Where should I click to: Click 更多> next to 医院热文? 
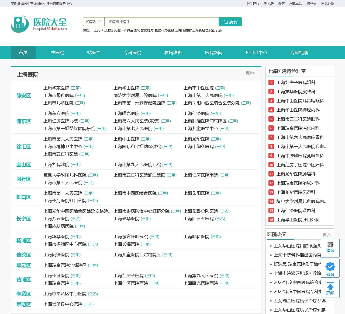327,235
